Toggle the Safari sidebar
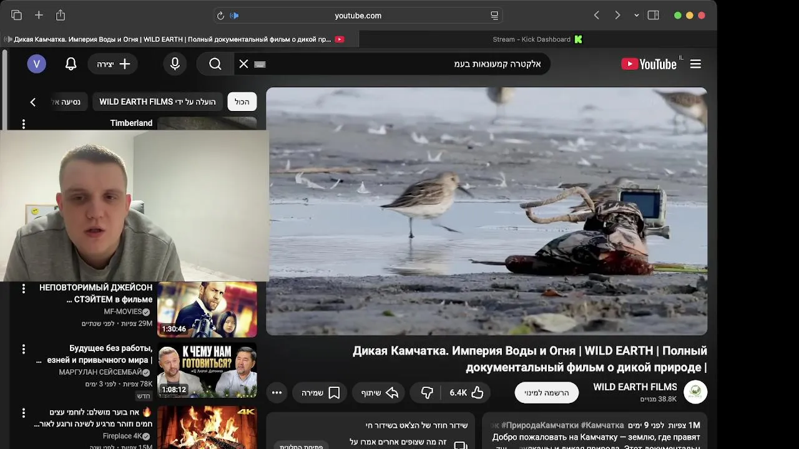The height and width of the screenshot is (449, 799). tap(654, 15)
